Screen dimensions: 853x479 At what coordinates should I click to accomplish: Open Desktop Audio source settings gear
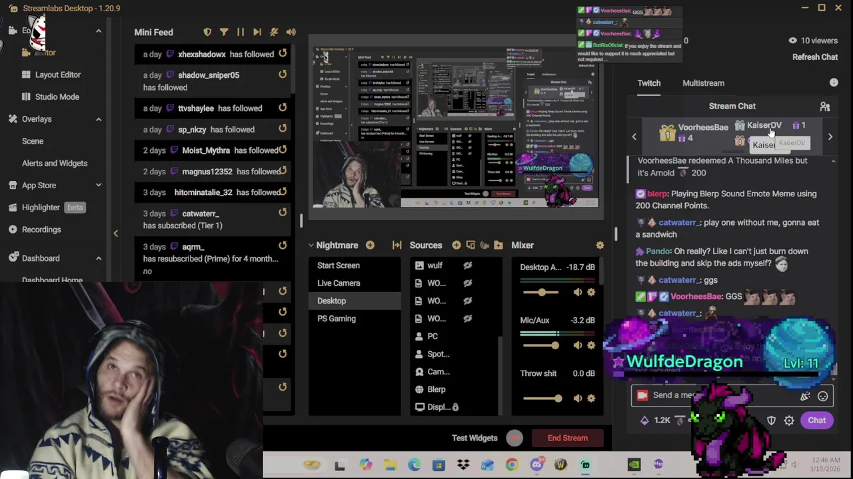[x=591, y=292]
